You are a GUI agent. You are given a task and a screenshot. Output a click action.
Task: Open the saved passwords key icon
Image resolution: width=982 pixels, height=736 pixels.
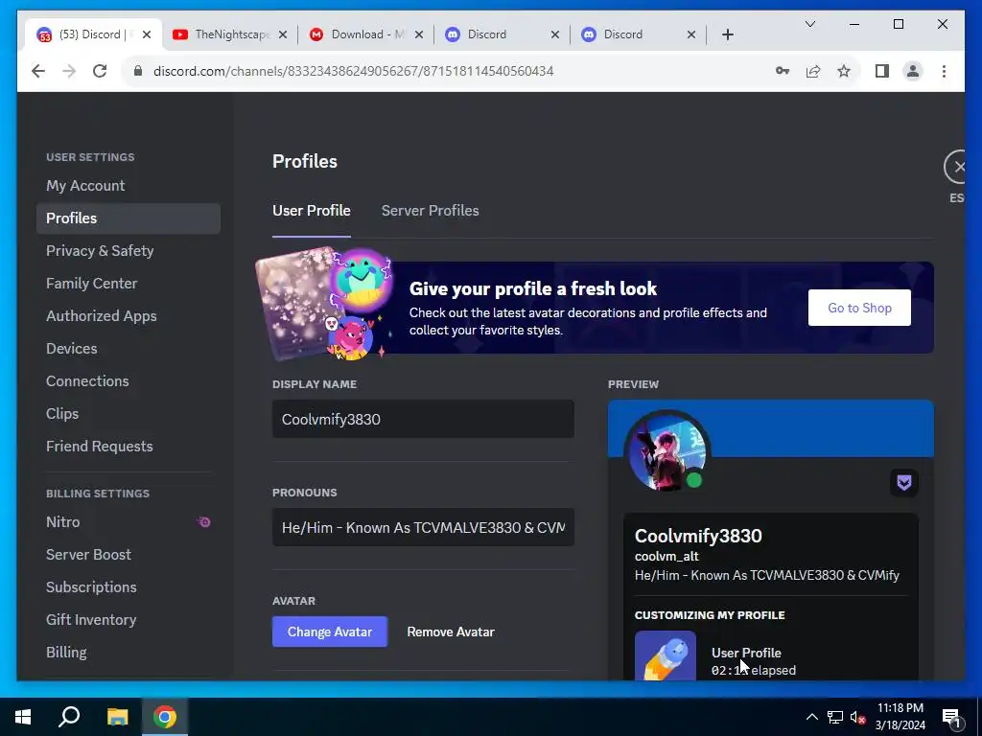(783, 71)
